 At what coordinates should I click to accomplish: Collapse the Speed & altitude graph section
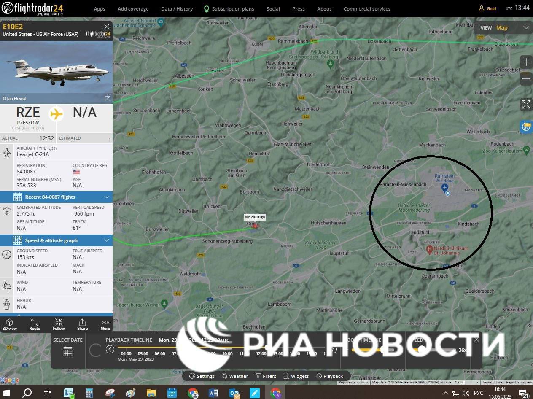(x=106, y=240)
